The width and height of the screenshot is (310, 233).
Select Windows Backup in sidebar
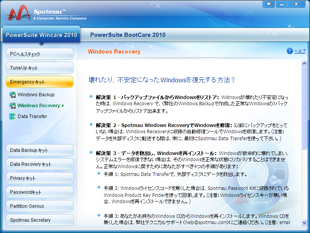(x=36, y=95)
